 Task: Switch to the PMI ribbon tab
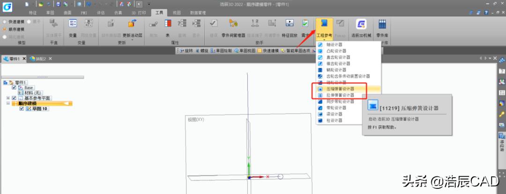pos(84,13)
